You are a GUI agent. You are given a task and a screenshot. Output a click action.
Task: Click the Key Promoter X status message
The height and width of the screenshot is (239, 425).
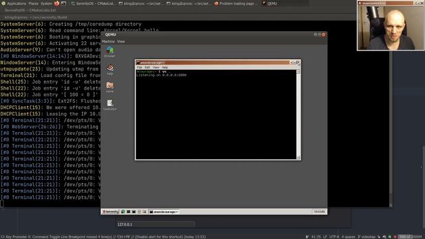[x=105, y=237]
